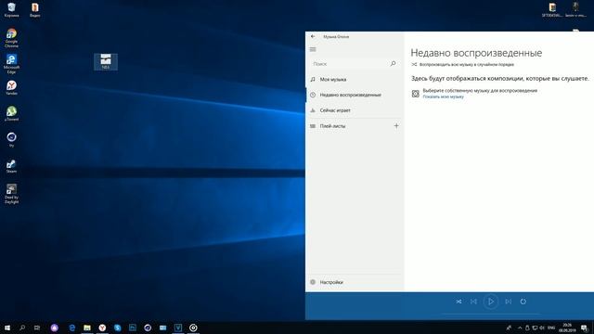Open the Видео desktop folder icon
Viewport: 594px width, 334px height.
(35, 10)
